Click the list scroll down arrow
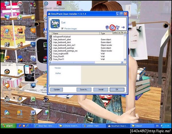The height and width of the screenshot is (134, 172). (125, 59)
